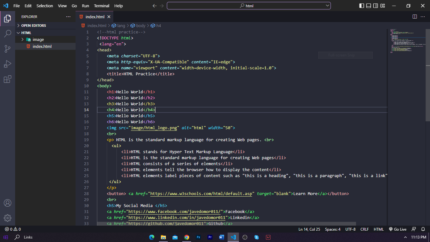Click the errors and warnings status indicator
The image size is (430, 242).
13,229
